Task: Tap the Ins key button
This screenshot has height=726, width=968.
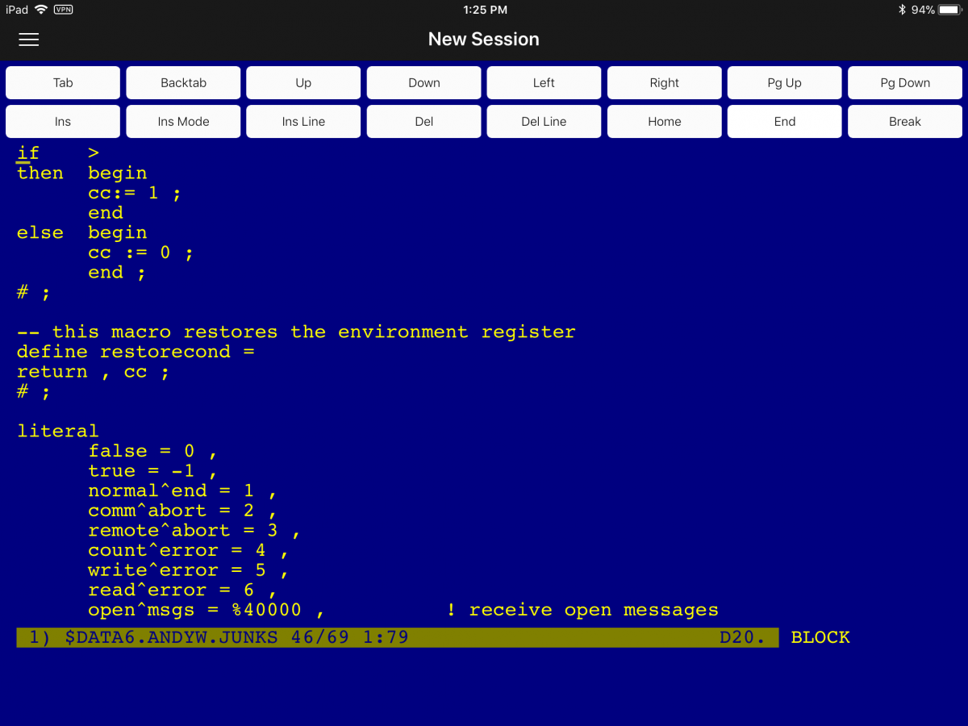Action: 63,121
